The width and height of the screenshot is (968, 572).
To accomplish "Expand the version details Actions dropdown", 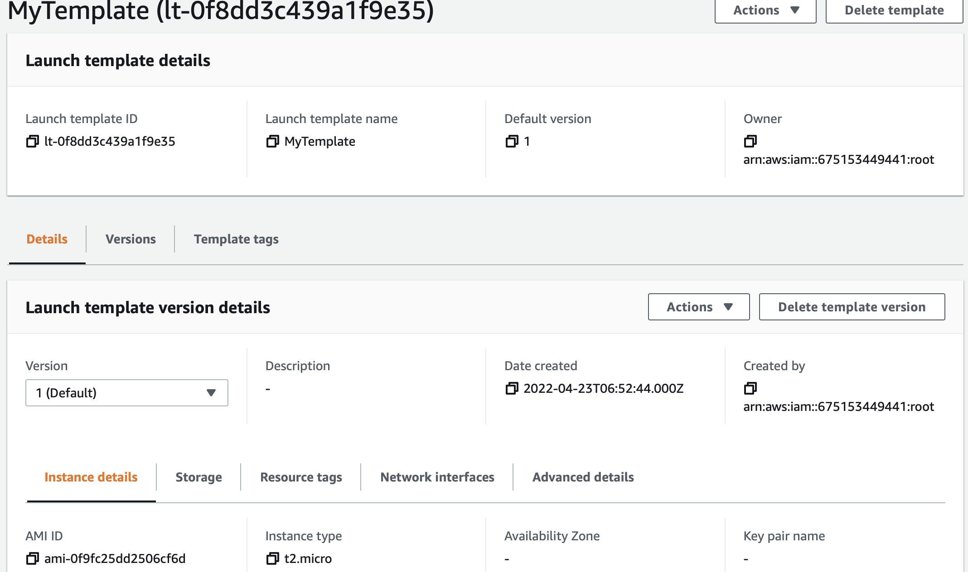I will point(698,307).
